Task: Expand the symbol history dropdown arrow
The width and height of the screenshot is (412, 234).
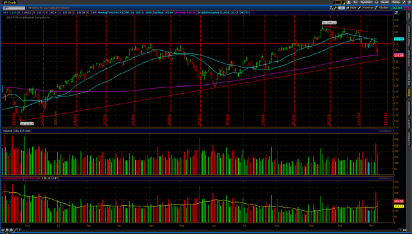Action: point(26,8)
